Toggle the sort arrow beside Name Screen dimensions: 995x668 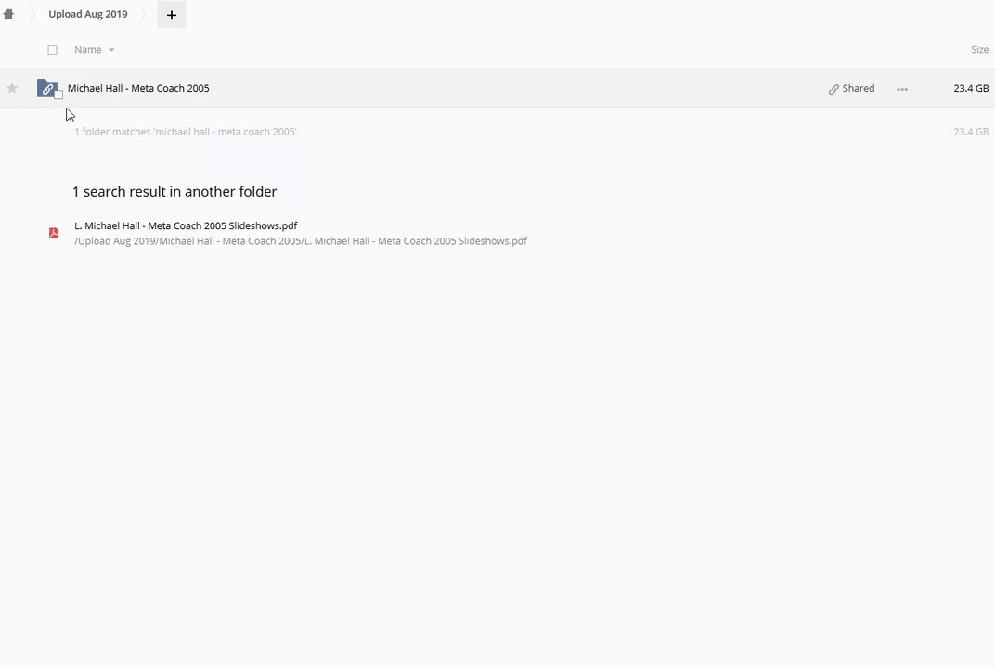tap(111, 50)
